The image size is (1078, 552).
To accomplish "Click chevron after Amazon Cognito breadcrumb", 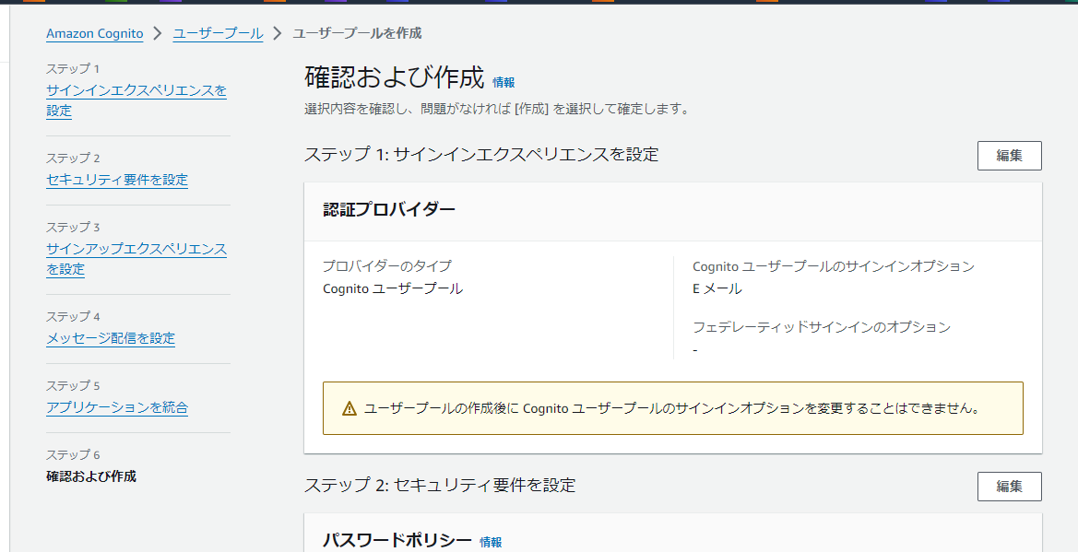I will [158, 33].
